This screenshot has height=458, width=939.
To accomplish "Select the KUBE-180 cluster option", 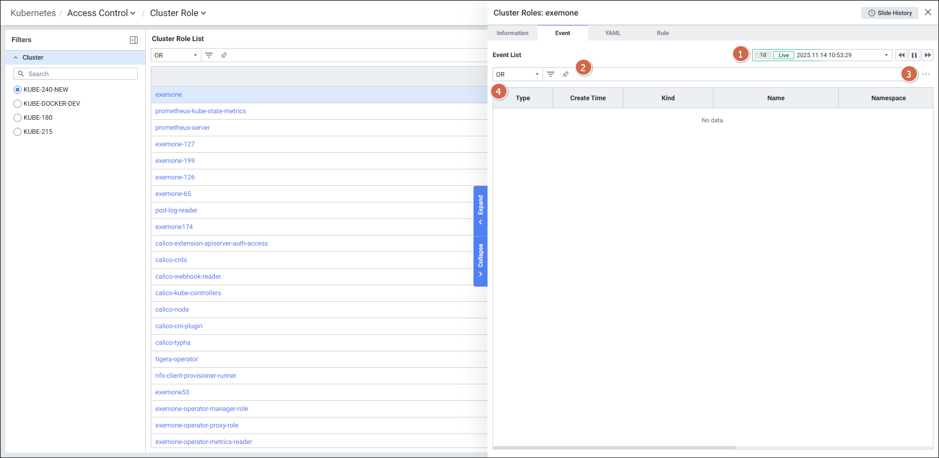I will click(x=18, y=118).
